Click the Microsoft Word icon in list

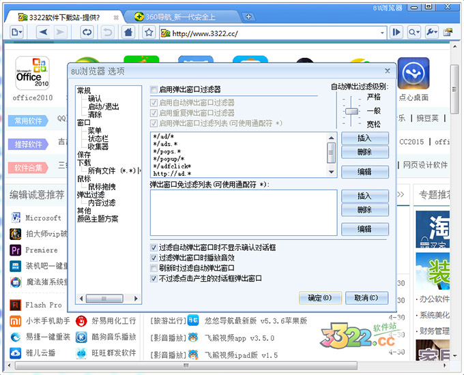click(x=16, y=217)
